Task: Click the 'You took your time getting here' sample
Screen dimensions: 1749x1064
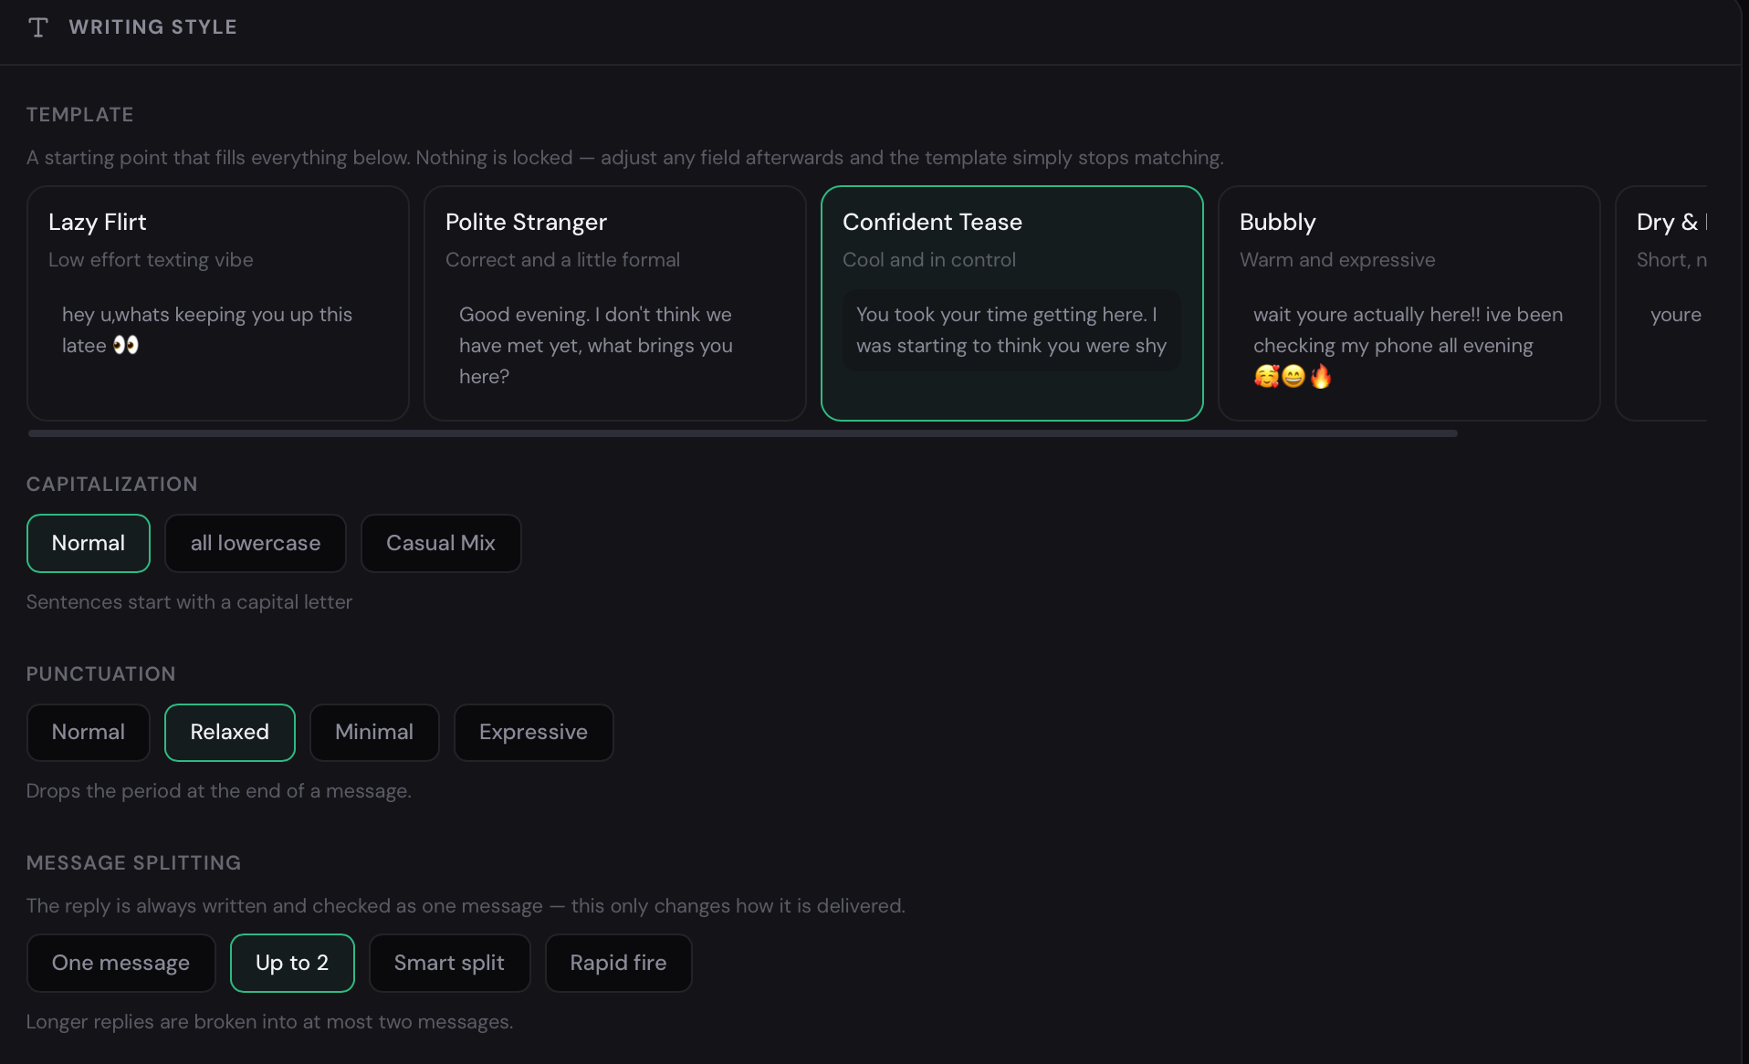Action: 1011,330
